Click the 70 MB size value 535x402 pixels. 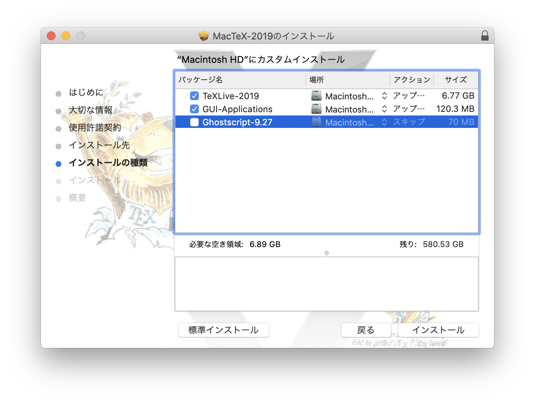(461, 122)
